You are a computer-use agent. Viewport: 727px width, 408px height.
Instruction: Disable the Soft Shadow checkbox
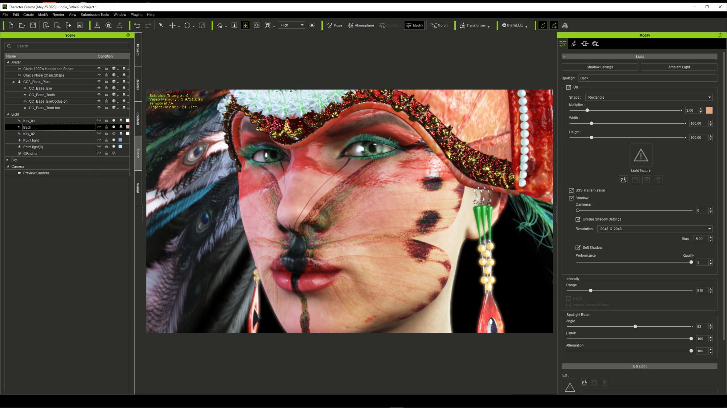[578, 248]
